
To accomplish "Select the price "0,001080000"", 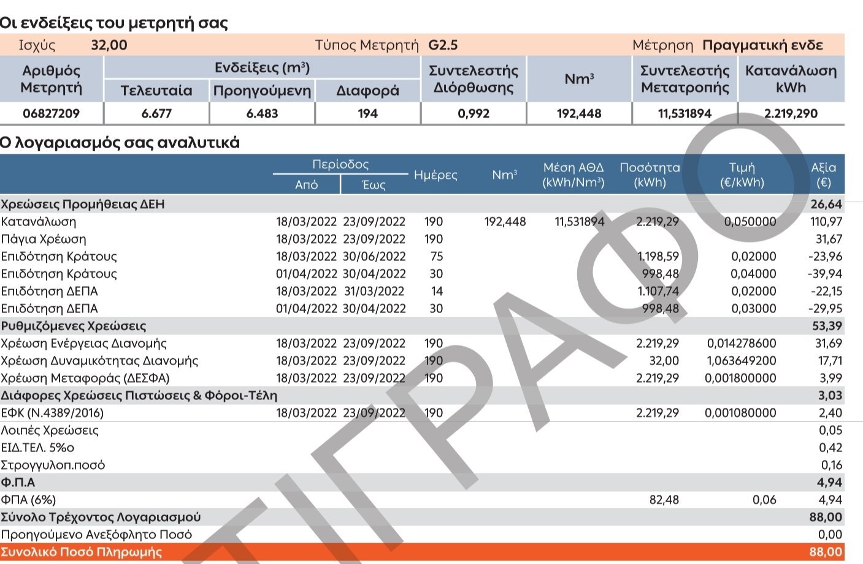I will coord(740,413).
